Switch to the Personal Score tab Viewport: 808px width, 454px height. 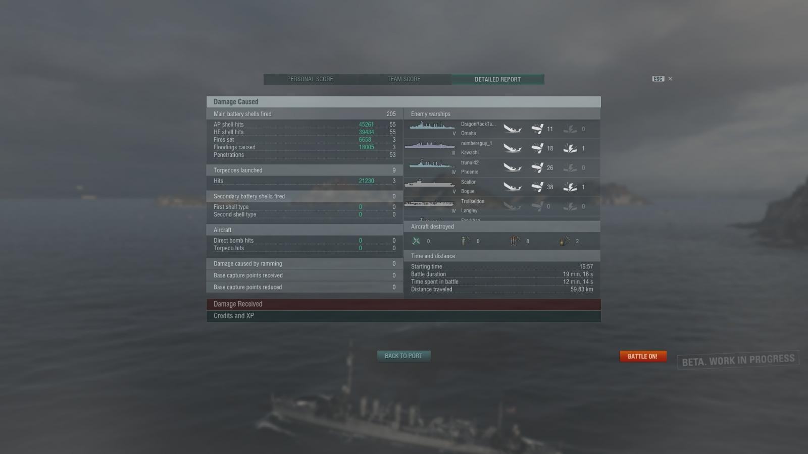(x=310, y=79)
